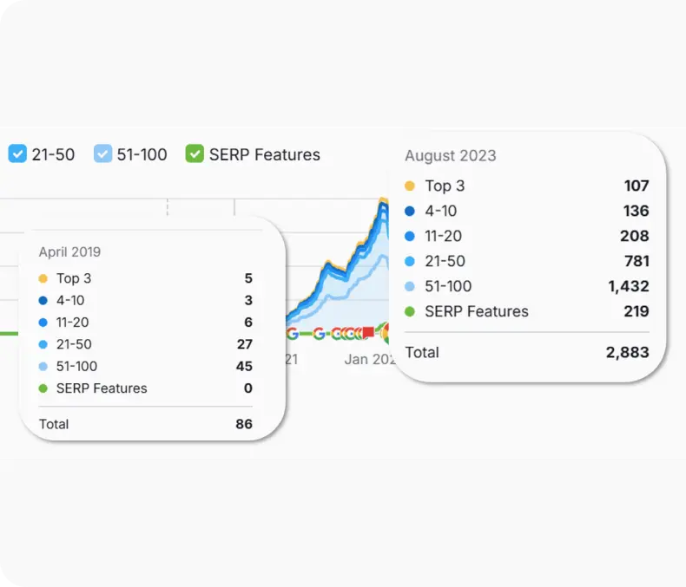
Task: Click the Total 2,883 value
Action: [x=627, y=352]
